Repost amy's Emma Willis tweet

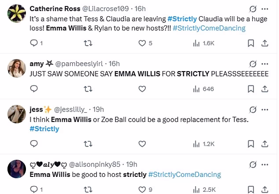click(x=88, y=89)
